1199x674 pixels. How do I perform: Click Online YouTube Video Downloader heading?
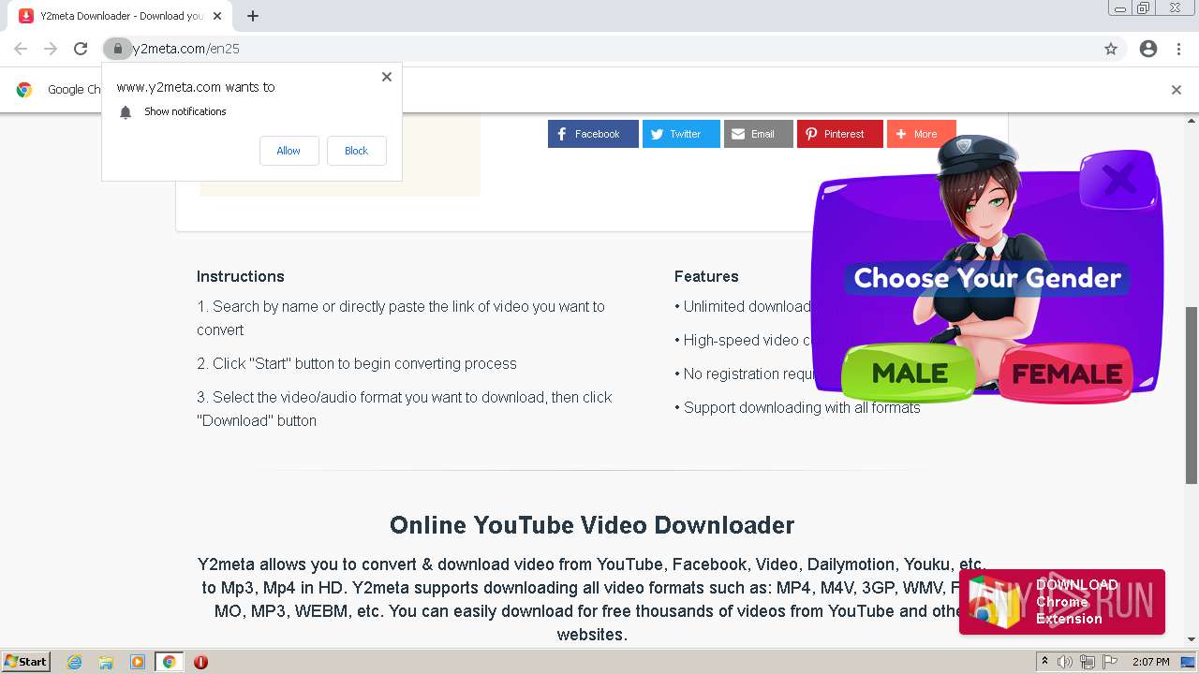[592, 524]
